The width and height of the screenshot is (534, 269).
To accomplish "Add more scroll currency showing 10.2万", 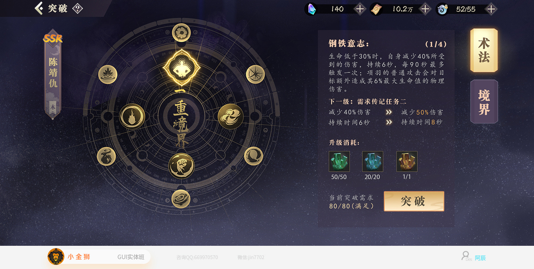I will 425,9.
